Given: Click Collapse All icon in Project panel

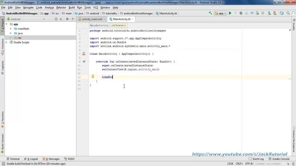Looking at the screenshot, I should (x=61, y=19).
